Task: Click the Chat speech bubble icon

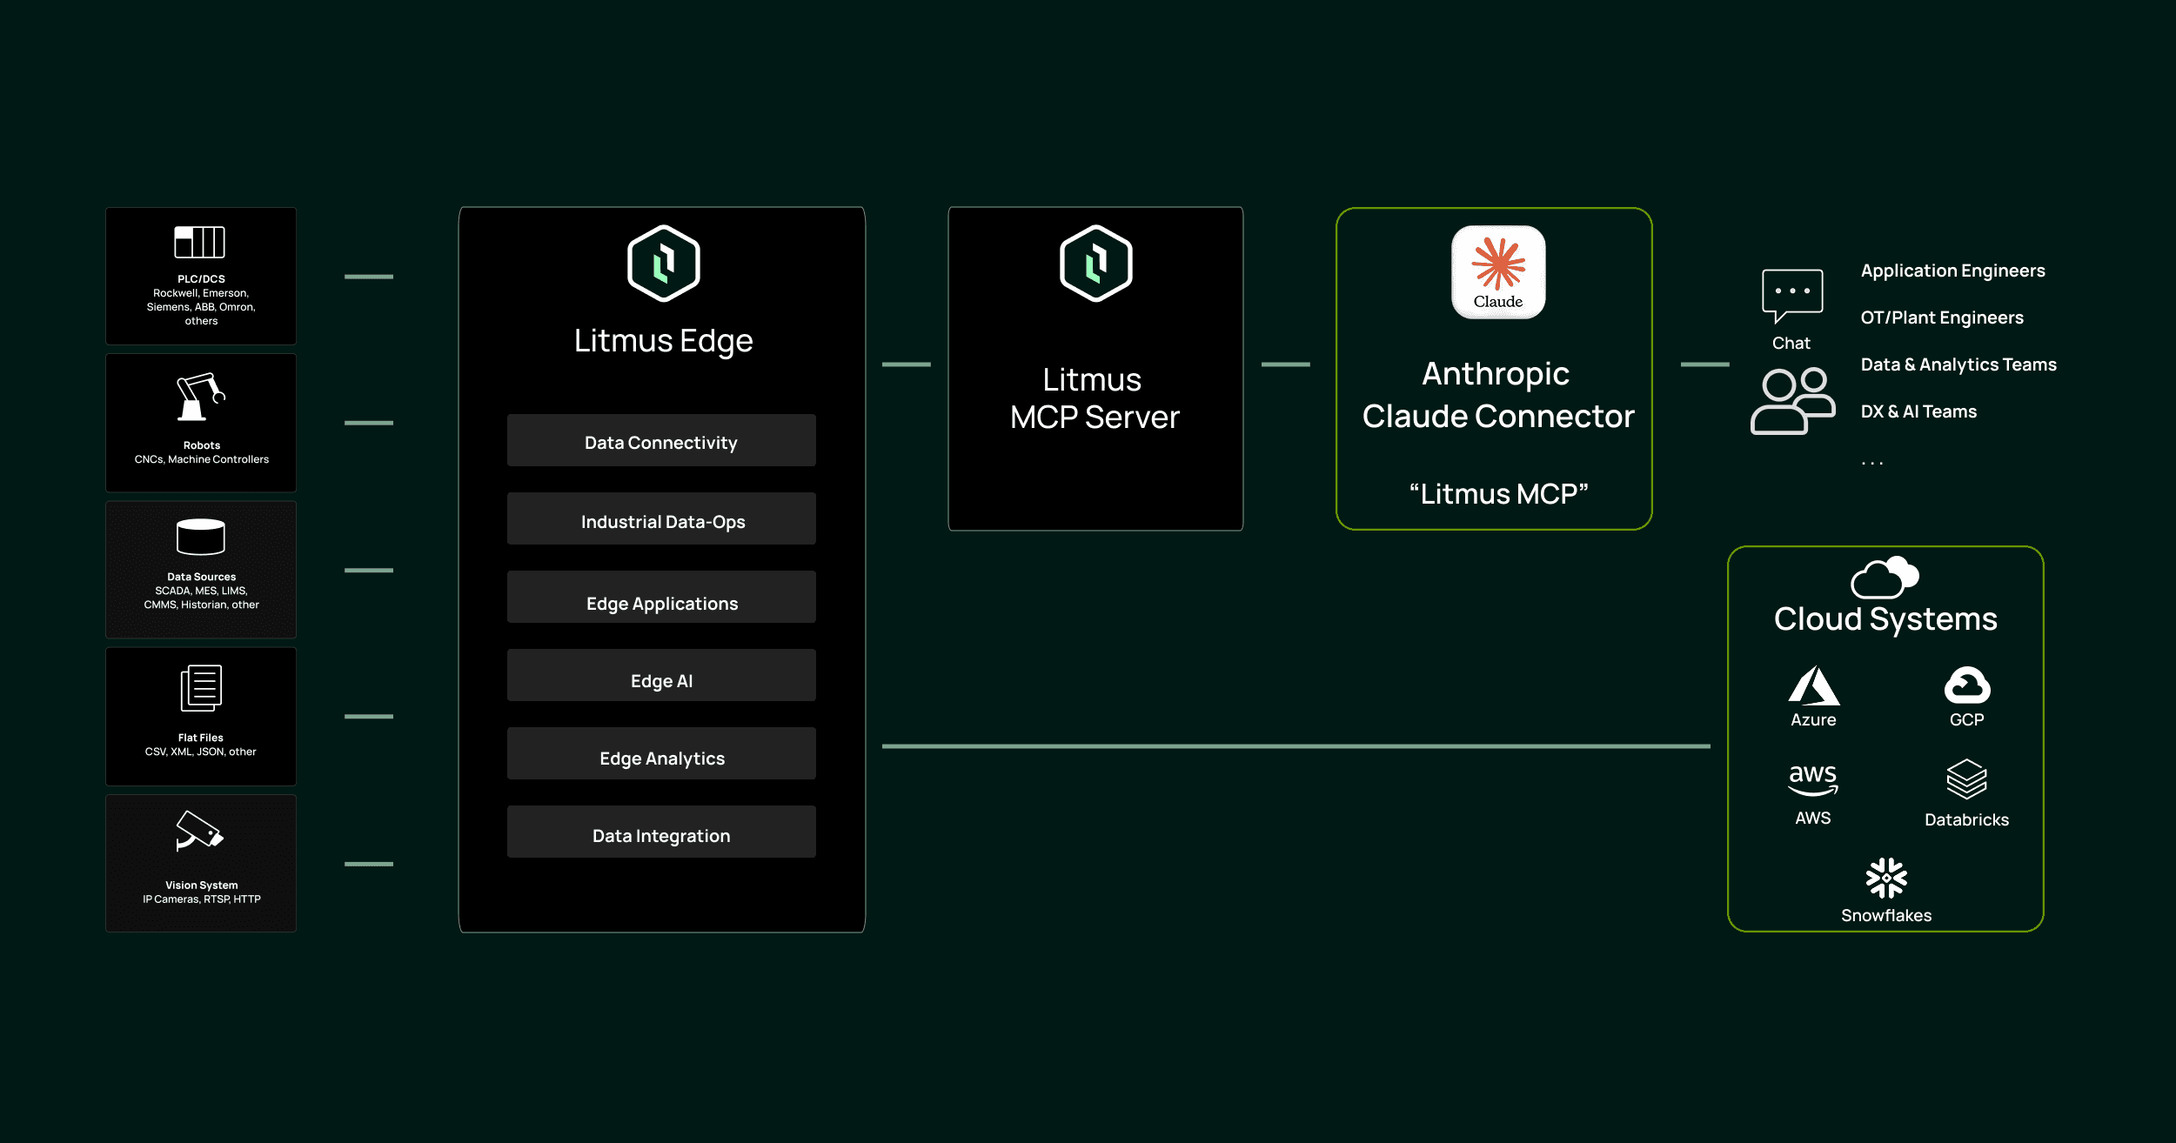Action: (1792, 296)
